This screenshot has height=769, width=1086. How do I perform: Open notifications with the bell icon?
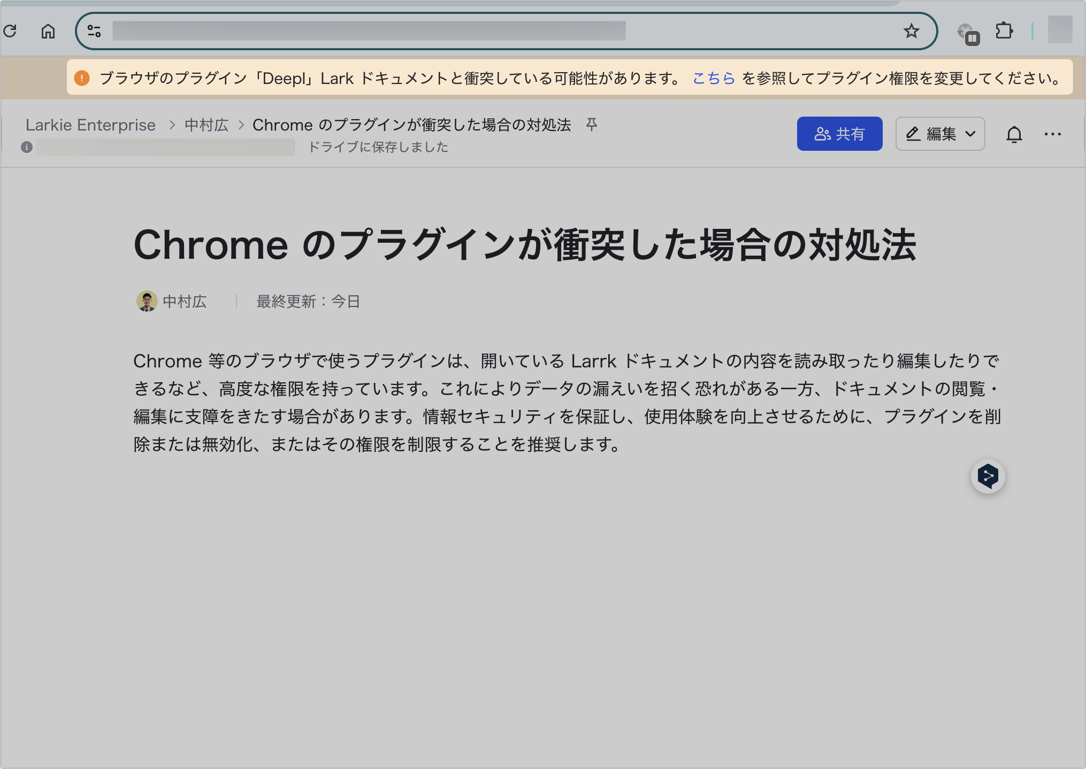coord(1014,134)
